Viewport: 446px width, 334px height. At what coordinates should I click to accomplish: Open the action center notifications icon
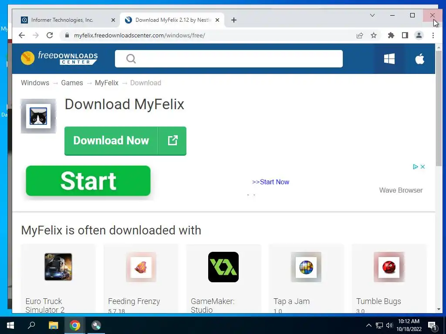pyautogui.click(x=432, y=325)
